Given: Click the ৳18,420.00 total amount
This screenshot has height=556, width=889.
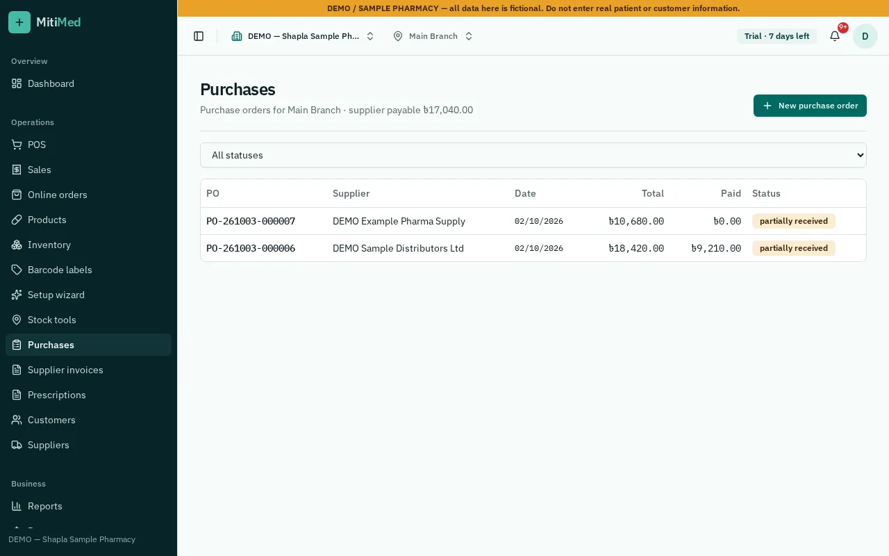Looking at the screenshot, I should tap(636, 248).
